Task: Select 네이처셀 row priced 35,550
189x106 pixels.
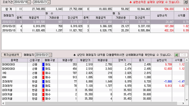Action: [x=93, y=90]
